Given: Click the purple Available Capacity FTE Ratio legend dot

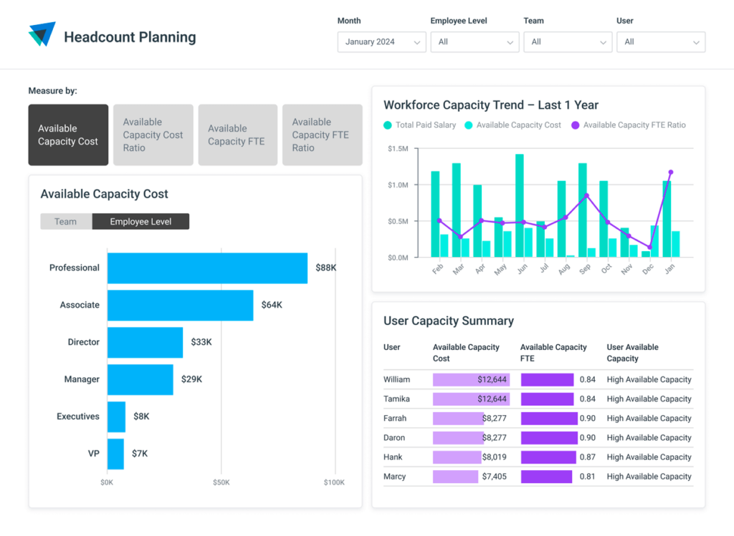Looking at the screenshot, I should click(x=575, y=125).
